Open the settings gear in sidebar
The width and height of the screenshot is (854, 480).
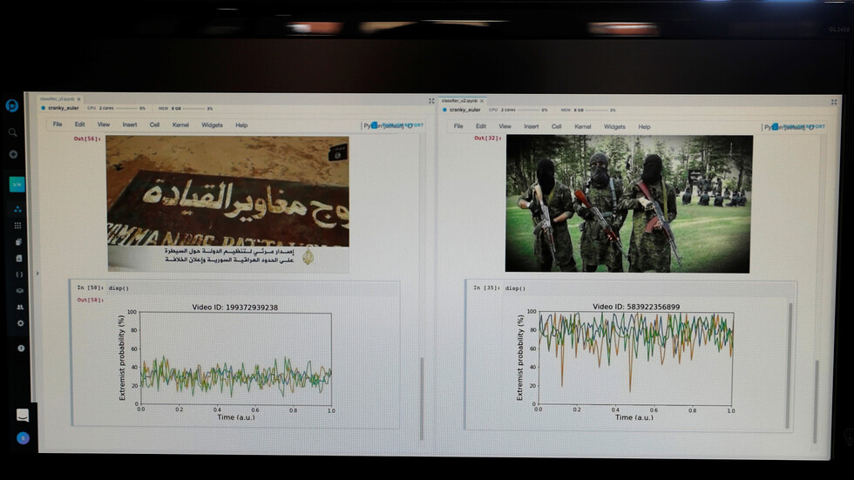[20, 323]
